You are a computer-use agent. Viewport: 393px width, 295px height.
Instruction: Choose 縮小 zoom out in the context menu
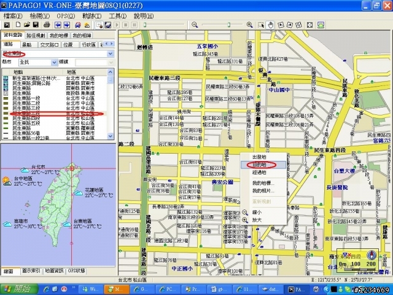(x=263, y=213)
